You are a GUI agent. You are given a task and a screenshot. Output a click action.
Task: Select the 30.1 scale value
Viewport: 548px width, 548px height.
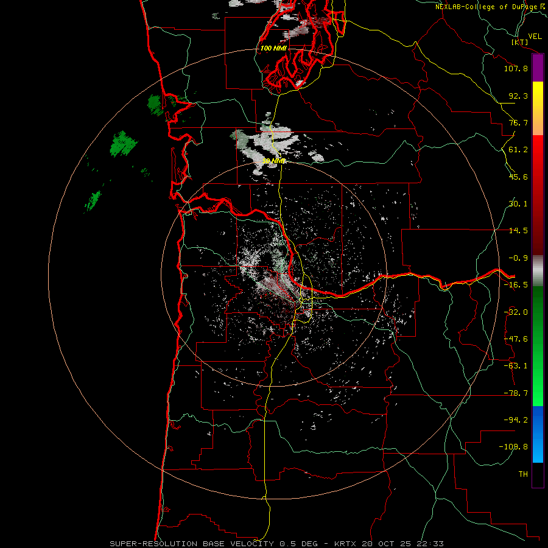pos(518,204)
